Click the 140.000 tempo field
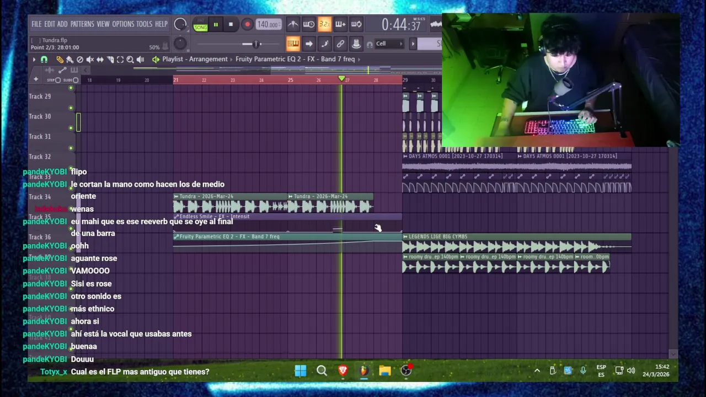 click(269, 24)
